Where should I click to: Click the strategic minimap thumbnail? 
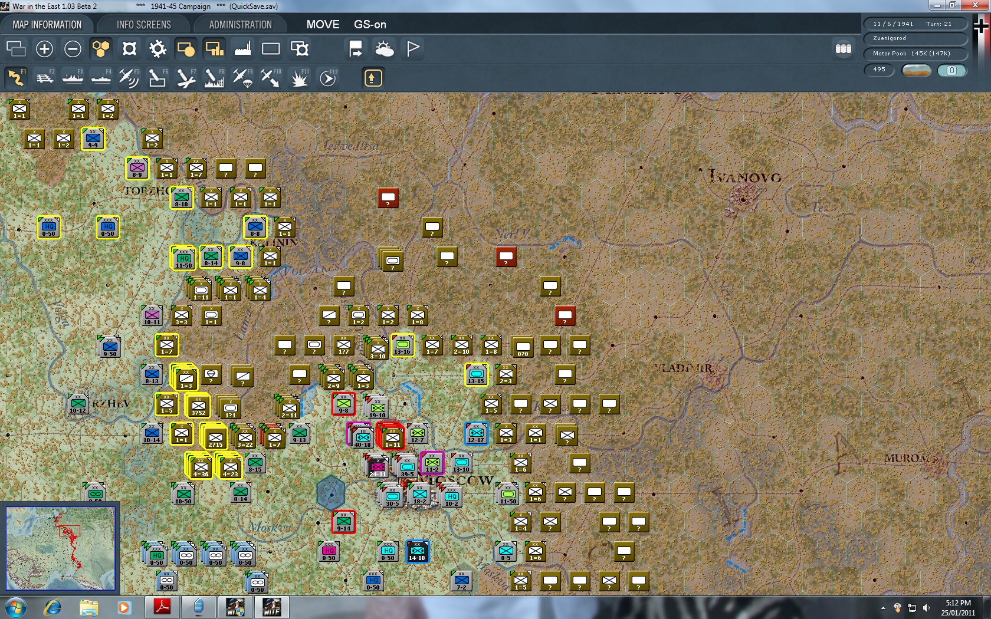pos(60,548)
